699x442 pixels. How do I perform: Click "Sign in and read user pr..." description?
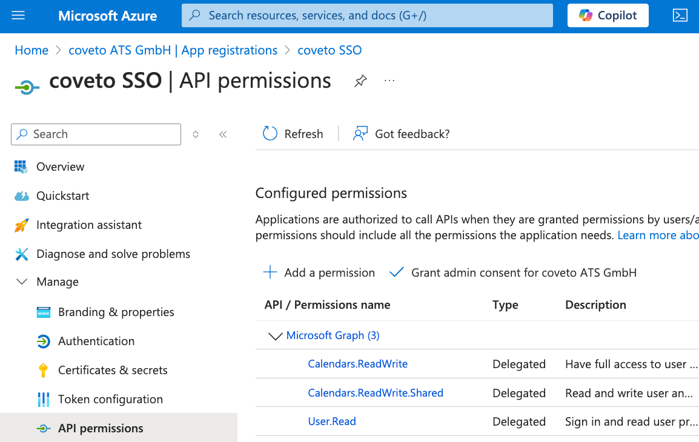tap(631, 422)
